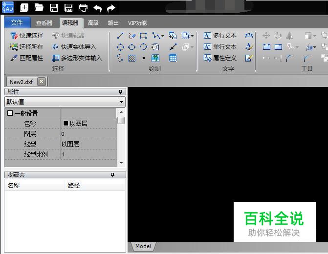The width and height of the screenshot is (328, 254).
Task: Click the edit-text pencil icon beside 属性定义
Action: click(249, 58)
